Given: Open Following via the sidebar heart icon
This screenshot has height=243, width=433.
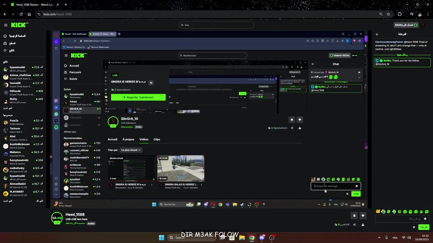Looking at the screenshot, I should point(5,51).
